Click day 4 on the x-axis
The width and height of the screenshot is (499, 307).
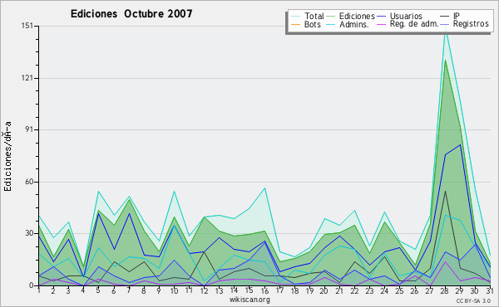(x=83, y=290)
